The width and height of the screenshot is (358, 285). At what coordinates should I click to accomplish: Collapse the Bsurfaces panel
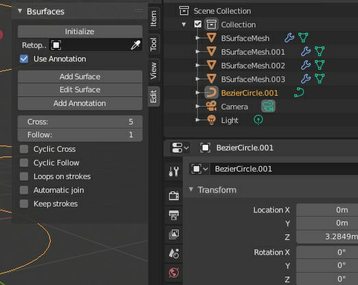coord(20,11)
